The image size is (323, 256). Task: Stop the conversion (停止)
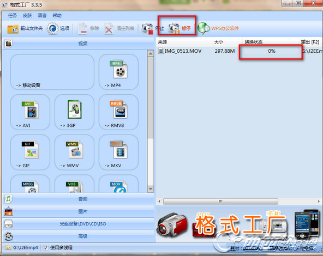(x=152, y=28)
